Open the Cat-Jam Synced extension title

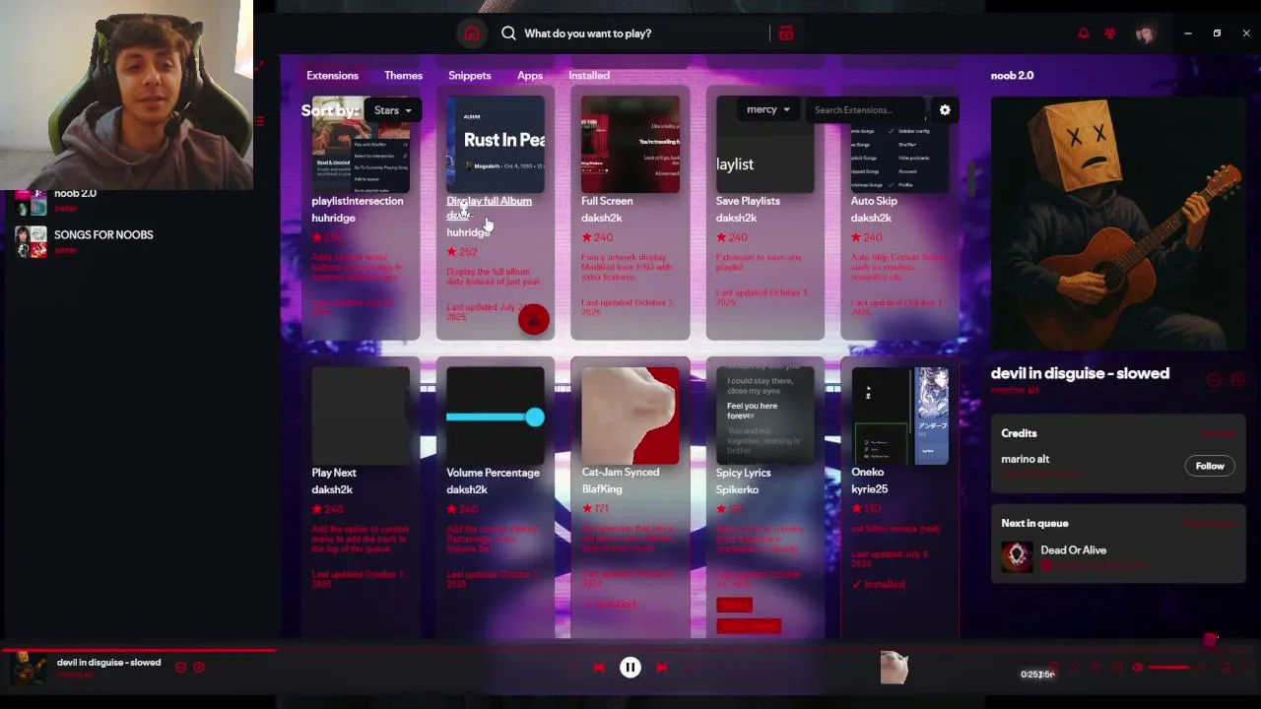pos(621,472)
